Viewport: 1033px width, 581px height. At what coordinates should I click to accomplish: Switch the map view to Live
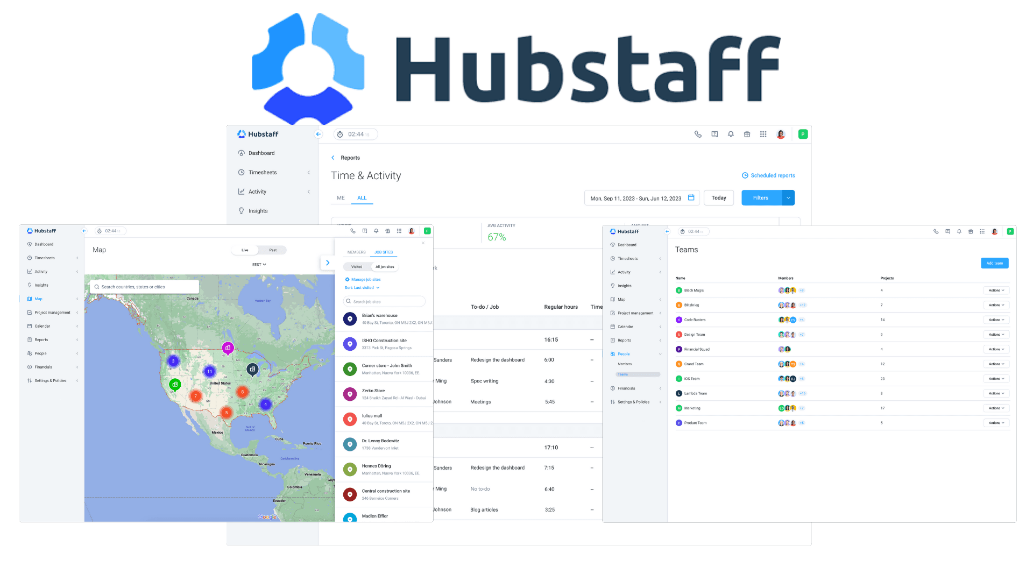coord(245,250)
